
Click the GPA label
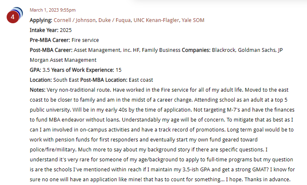pyautogui.click(x=35, y=70)
